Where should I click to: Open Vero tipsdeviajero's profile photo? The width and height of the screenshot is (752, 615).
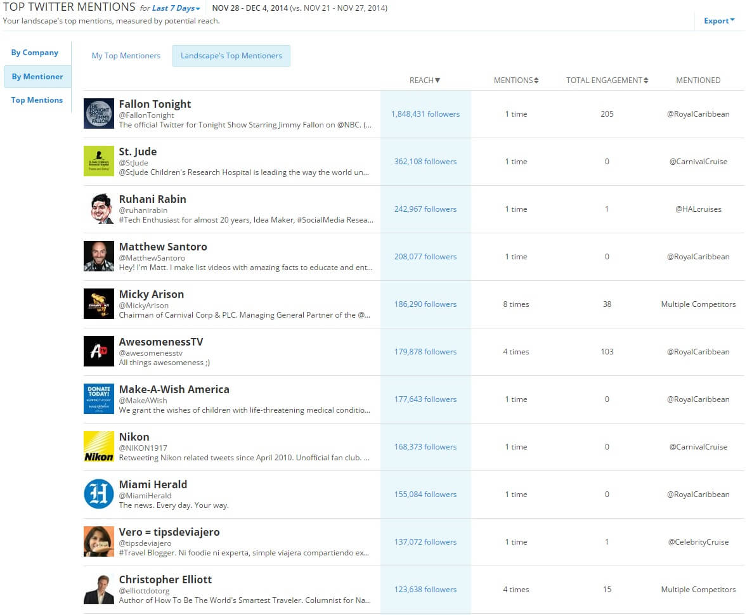99,541
